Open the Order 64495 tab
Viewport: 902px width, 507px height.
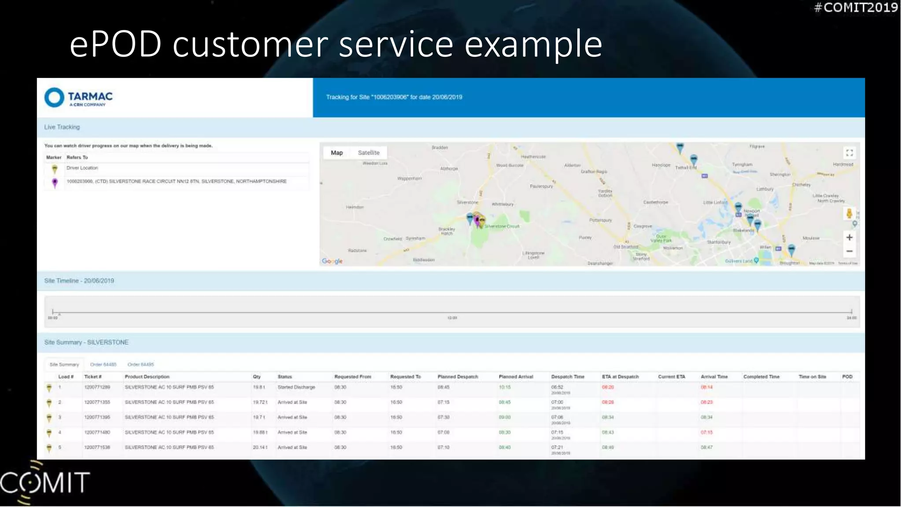140,364
